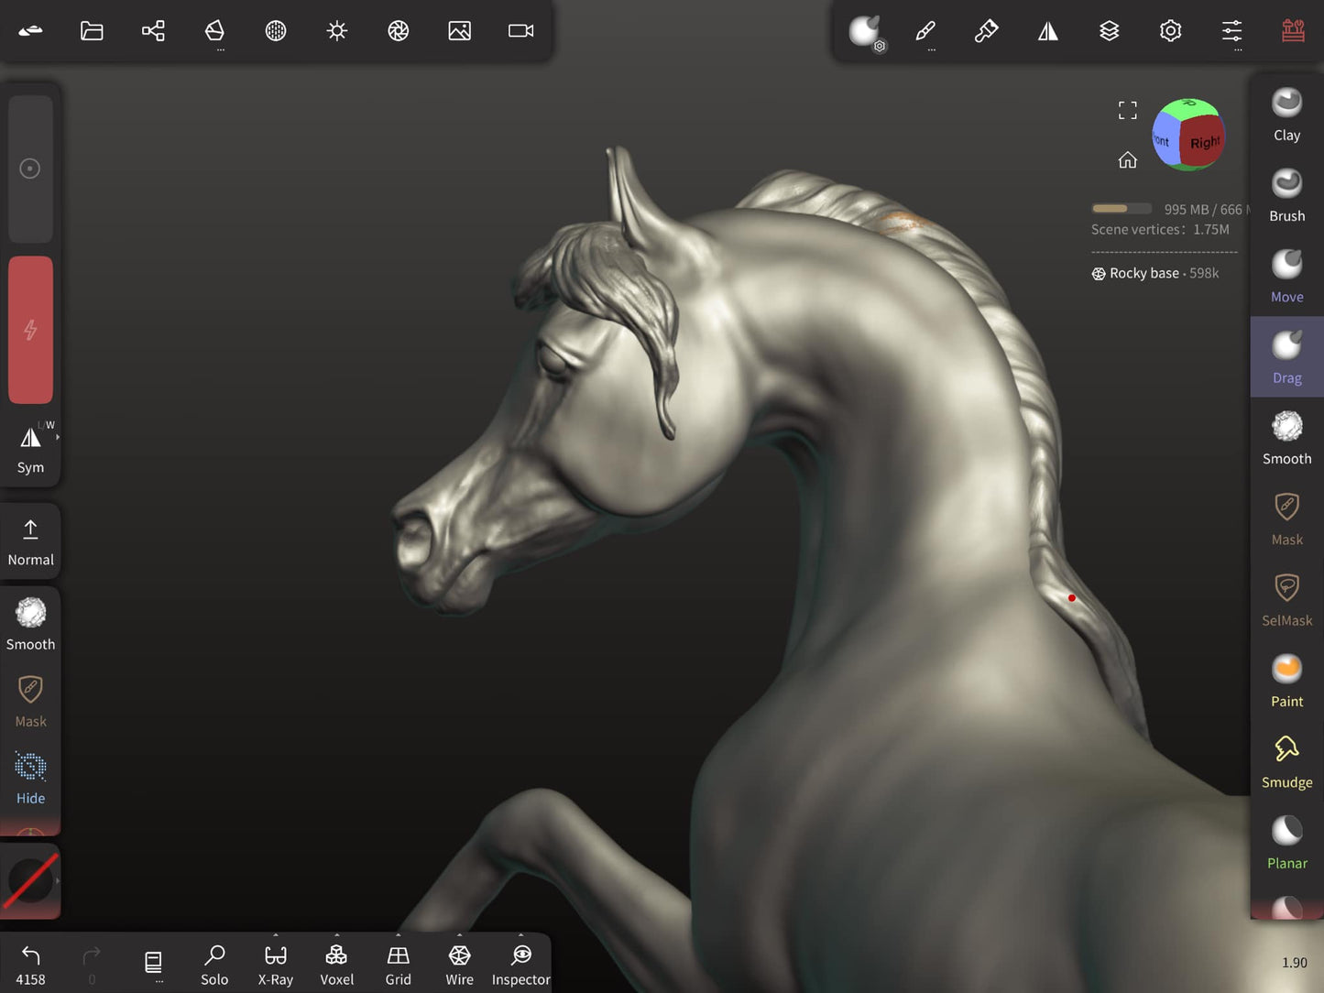1324x993 pixels.
Task: Toggle Solo mode
Action: (214, 964)
